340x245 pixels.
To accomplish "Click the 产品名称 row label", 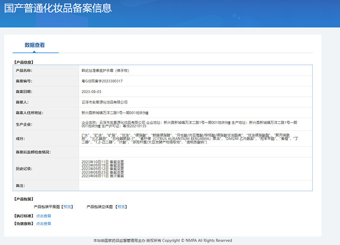I will (x=24, y=70).
